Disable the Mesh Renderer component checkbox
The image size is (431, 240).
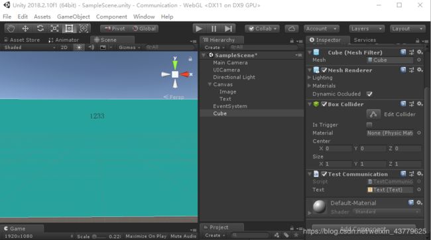click(324, 70)
